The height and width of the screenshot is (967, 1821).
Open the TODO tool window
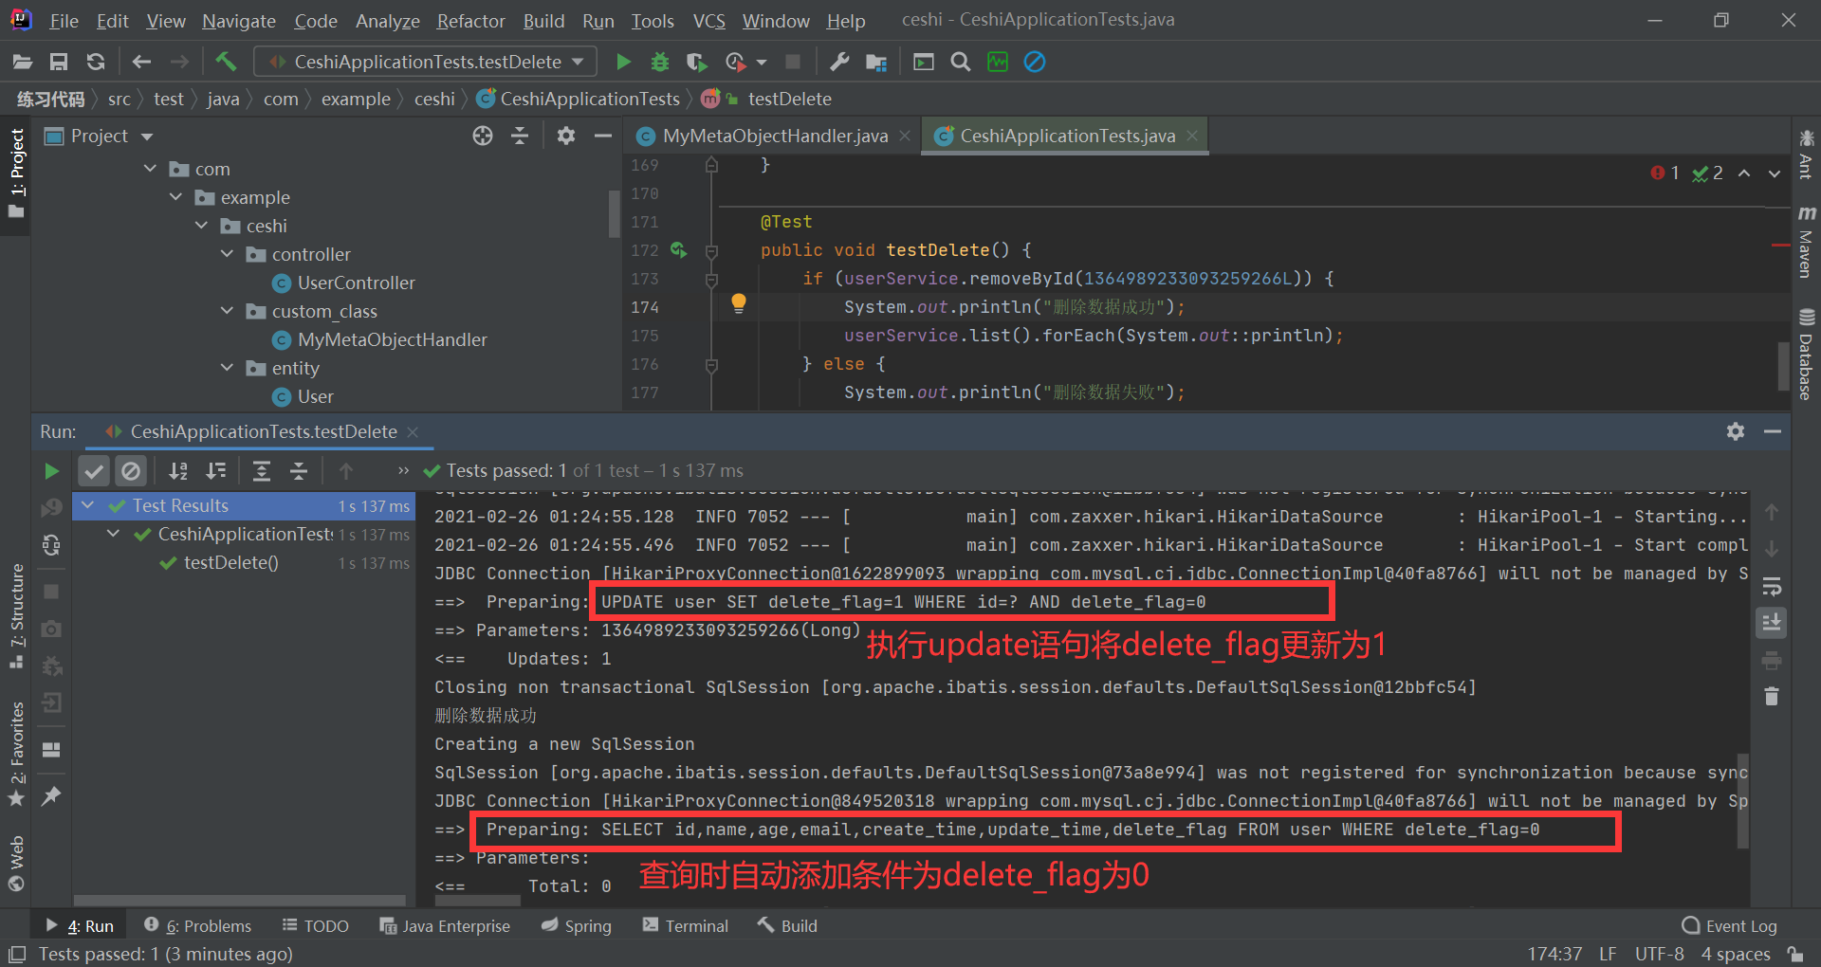coord(316,926)
